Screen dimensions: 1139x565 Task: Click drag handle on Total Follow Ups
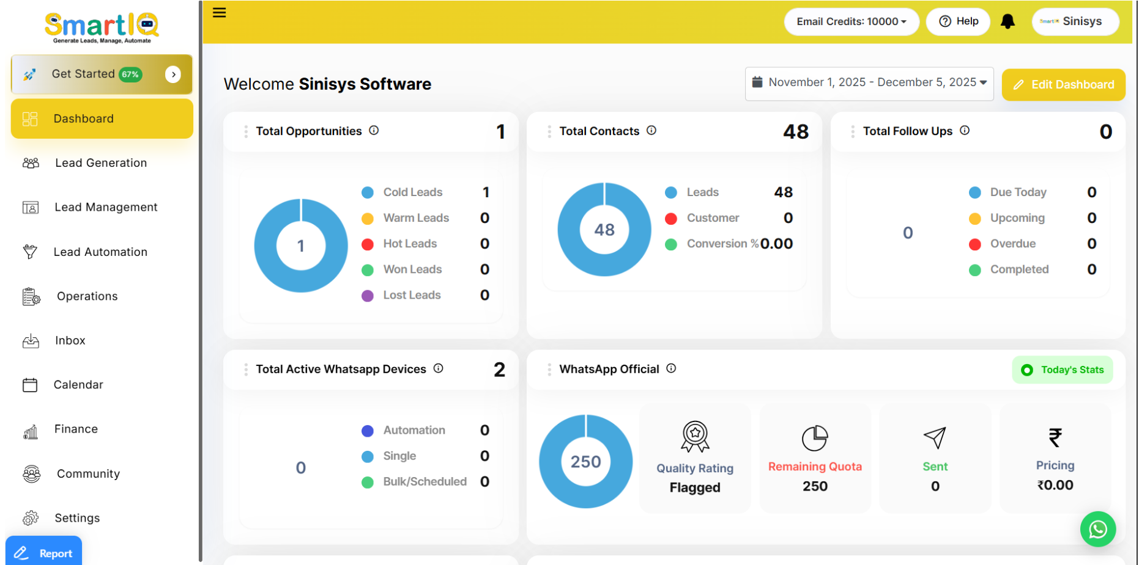(853, 131)
